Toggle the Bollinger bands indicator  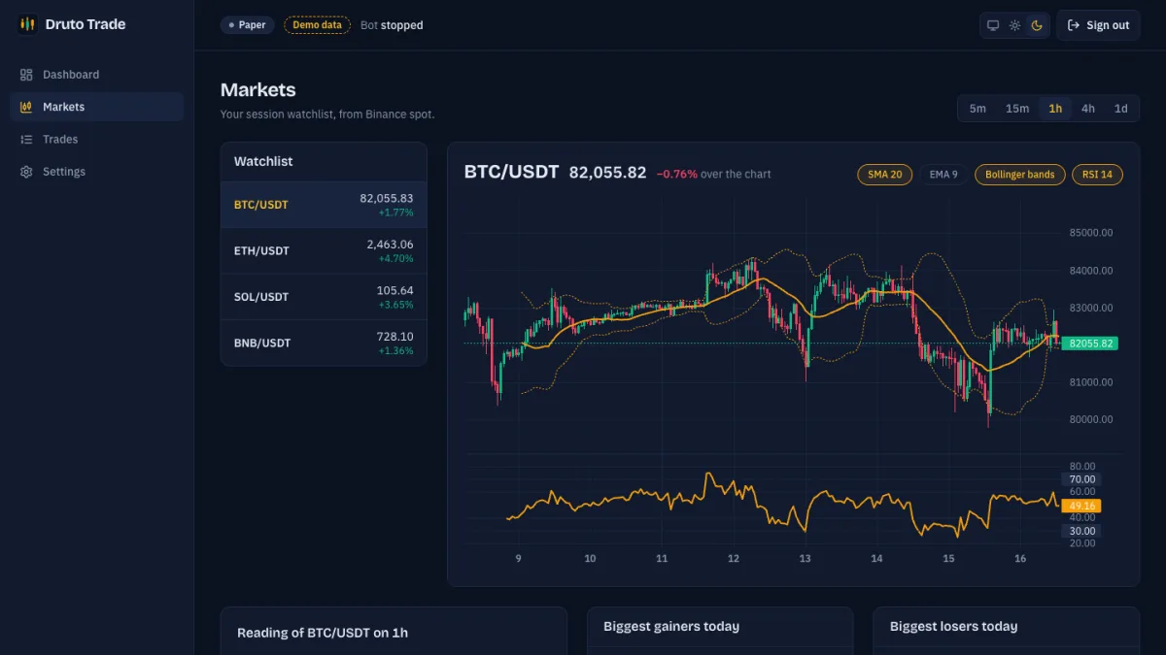coord(1019,175)
